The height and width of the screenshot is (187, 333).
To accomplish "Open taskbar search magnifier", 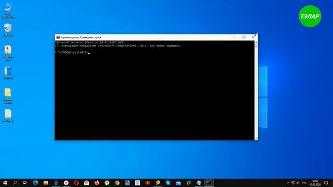I will tap(15, 183).
